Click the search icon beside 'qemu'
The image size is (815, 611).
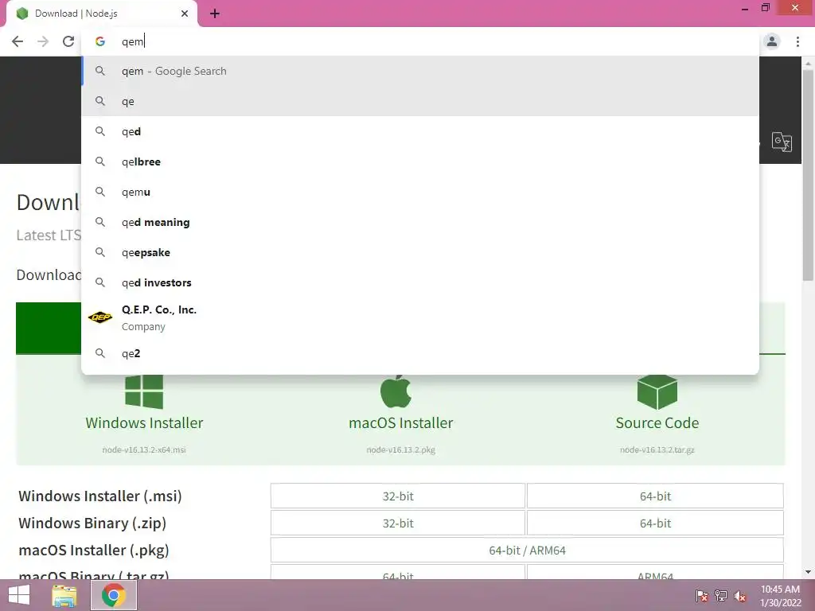coord(100,192)
